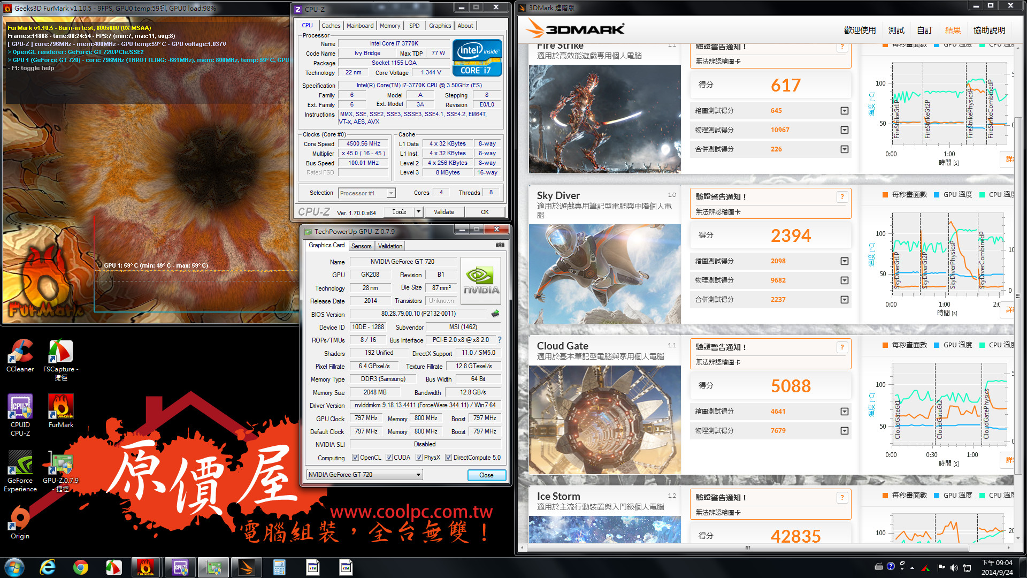Switch to the Memory tab in CPU-Z
This screenshot has height=578, width=1027.
click(x=390, y=26)
